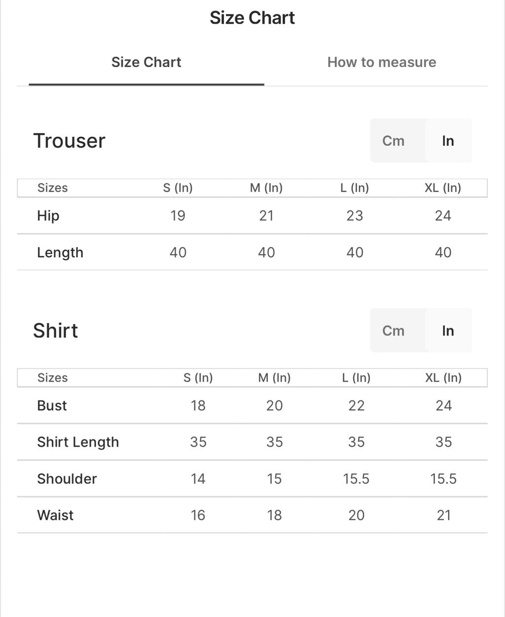Select the Trouser Length row label

point(60,252)
